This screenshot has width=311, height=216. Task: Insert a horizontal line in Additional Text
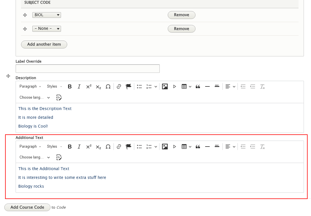(207, 147)
